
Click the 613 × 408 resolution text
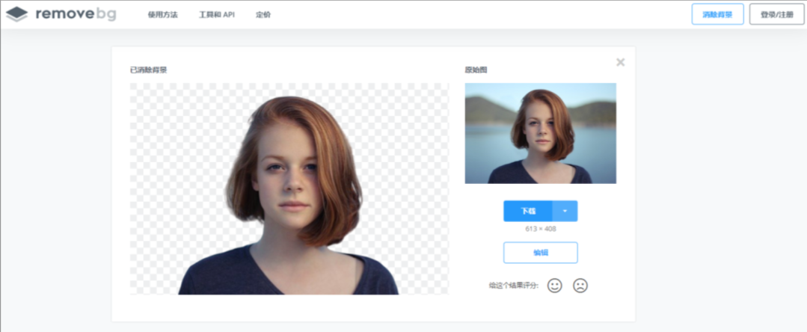click(x=540, y=229)
